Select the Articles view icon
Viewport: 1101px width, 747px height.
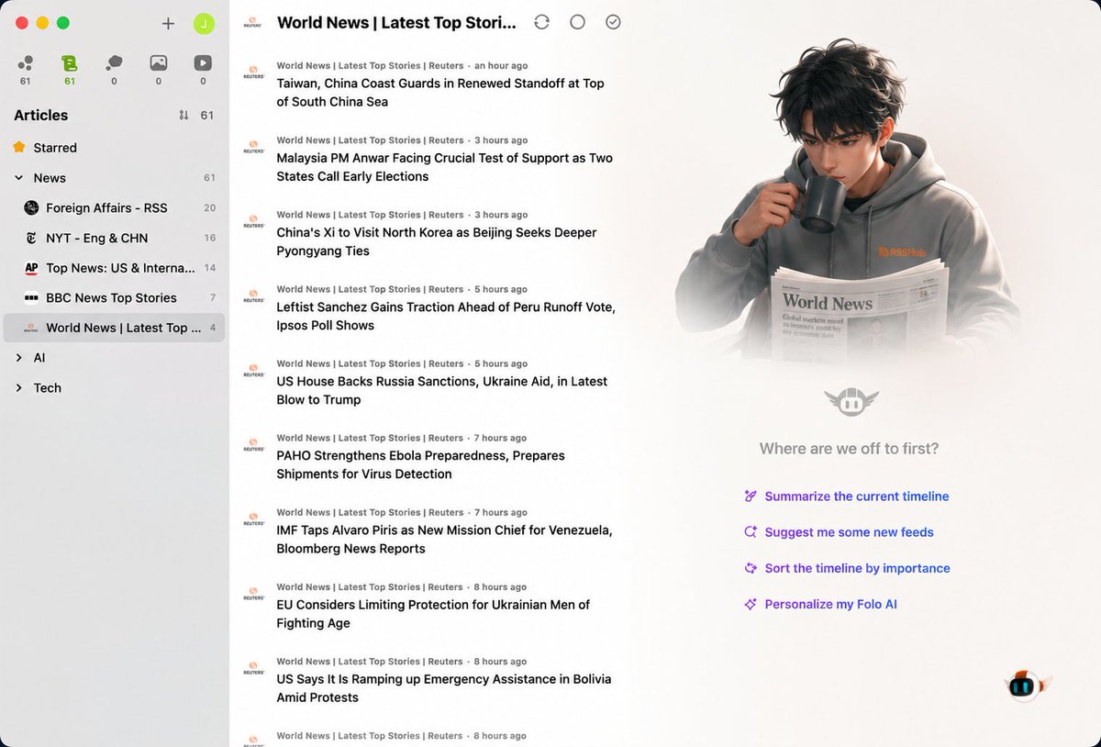pyautogui.click(x=70, y=63)
